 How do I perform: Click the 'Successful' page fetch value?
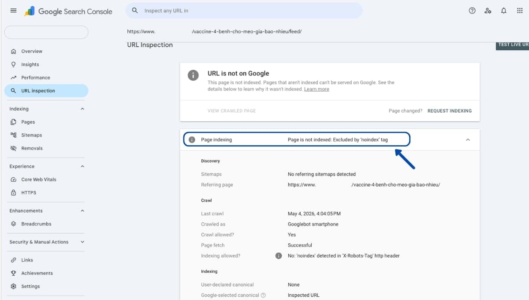[x=300, y=245]
